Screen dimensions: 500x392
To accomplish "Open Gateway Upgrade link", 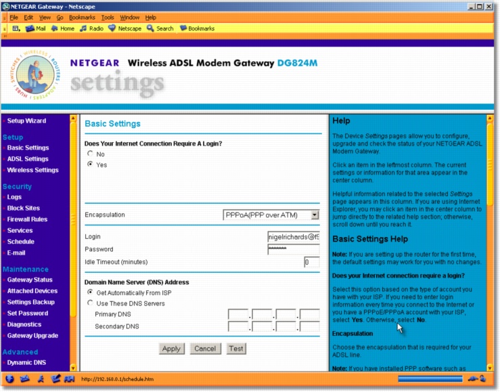I will click(32, 336).
